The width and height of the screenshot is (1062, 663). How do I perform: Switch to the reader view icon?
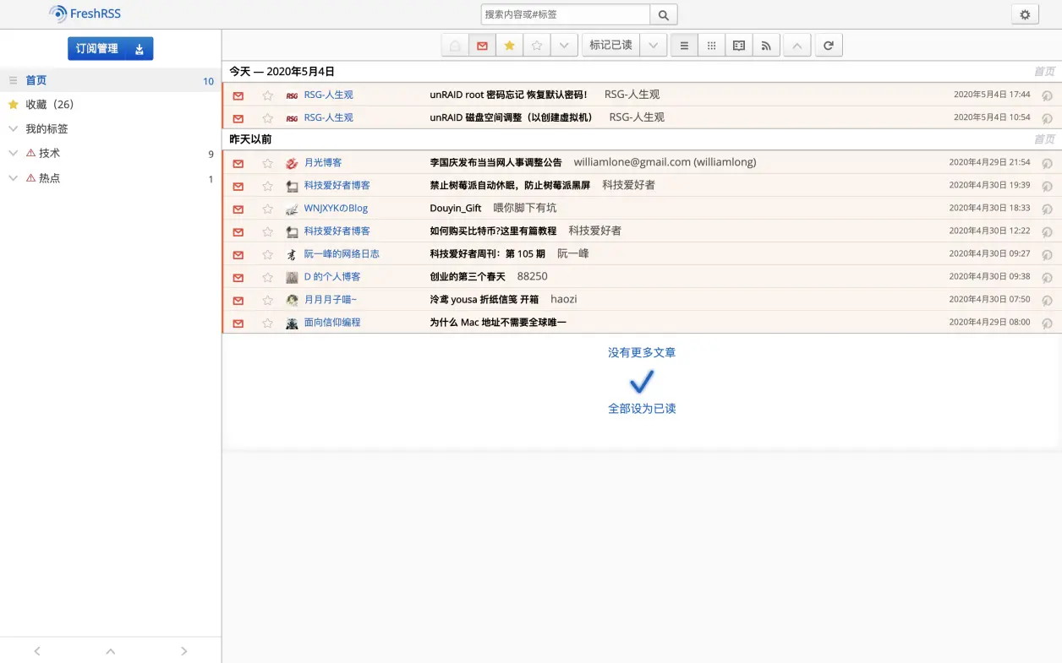[738, 45]
